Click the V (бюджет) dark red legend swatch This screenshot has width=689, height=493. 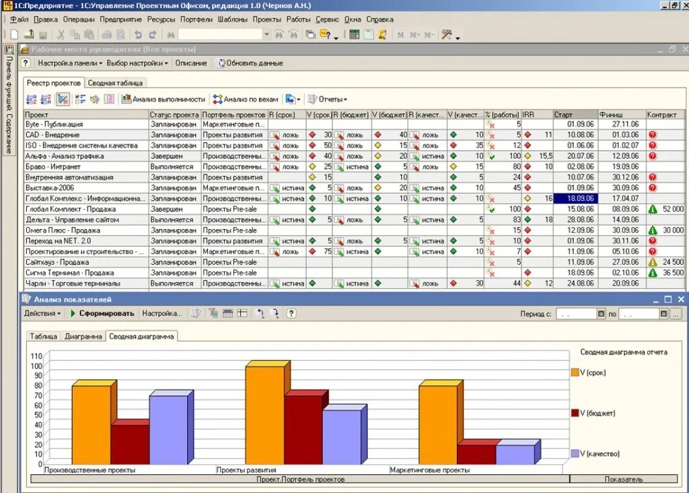coord(575,413)
